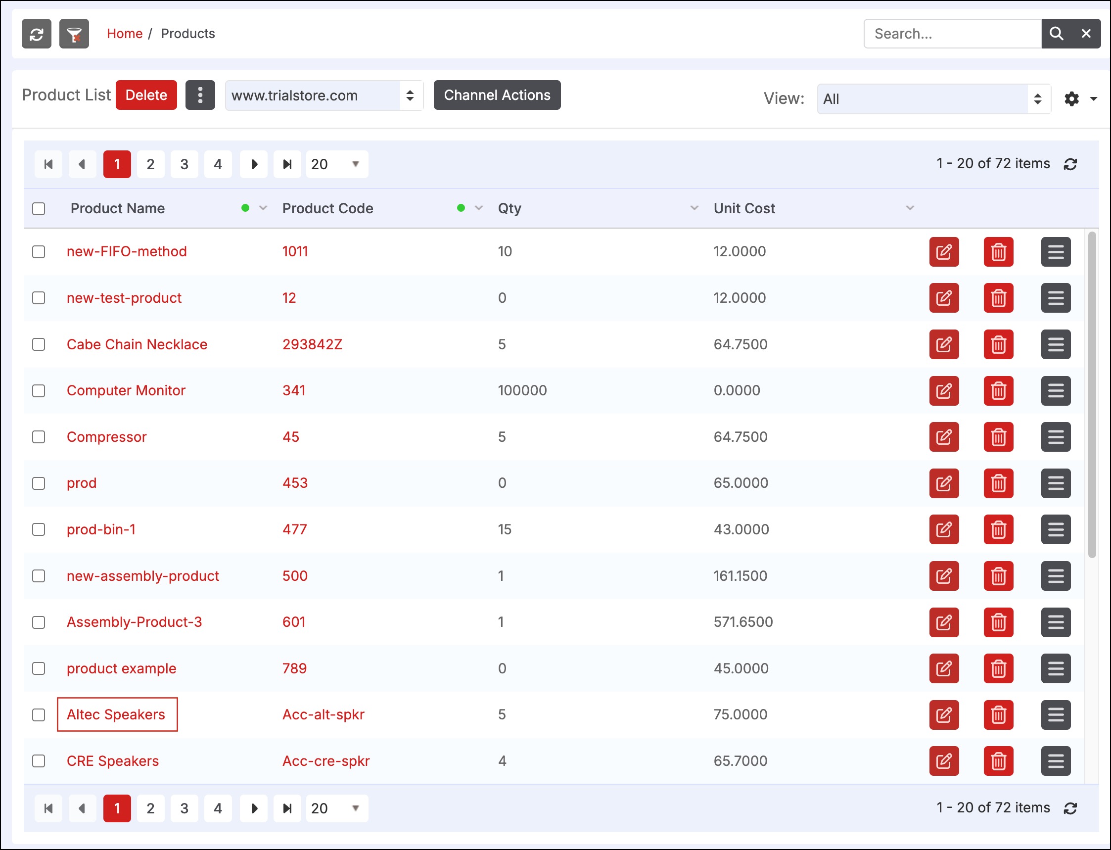The height and width of the screenshot is (850, 1111).
Task: Open the www.trialstore.com channel dropdown
Action: click(324, 95)
